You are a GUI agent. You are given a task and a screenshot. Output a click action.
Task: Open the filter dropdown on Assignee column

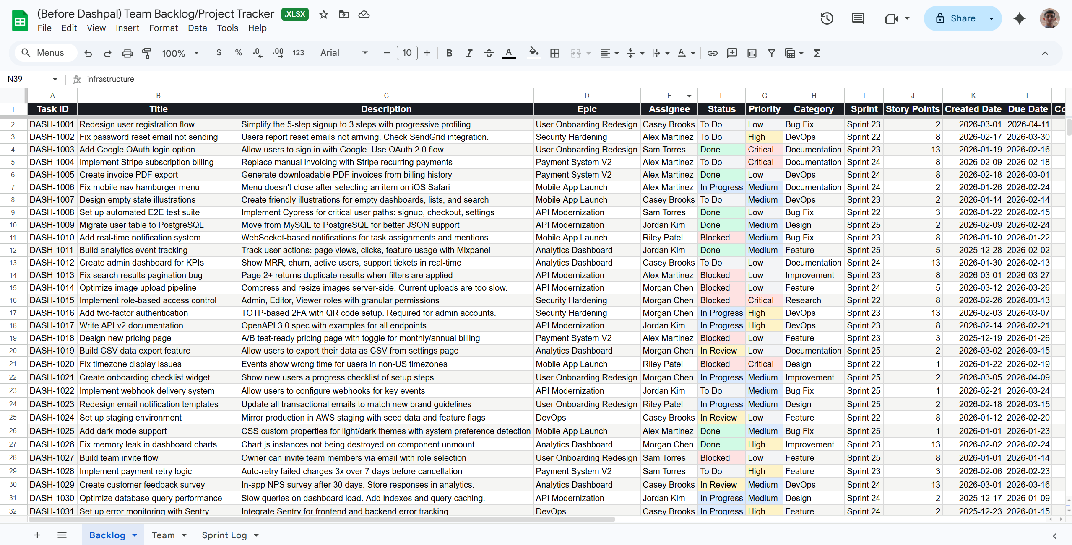pyautogui.click(x=689, y=96)
